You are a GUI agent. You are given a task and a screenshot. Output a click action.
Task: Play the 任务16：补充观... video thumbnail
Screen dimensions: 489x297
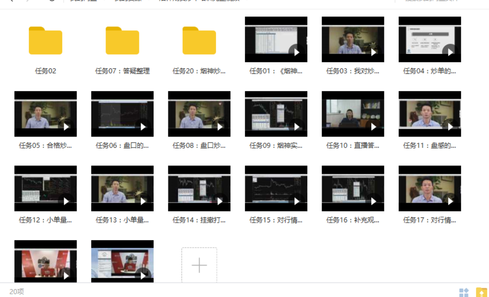click(x=353, y=189)
